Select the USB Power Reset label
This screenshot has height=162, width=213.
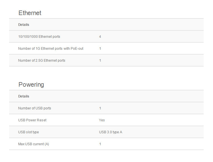coord(32,120)
